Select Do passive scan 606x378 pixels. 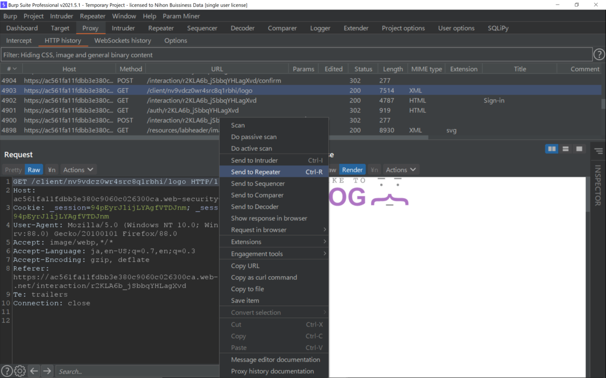274,137
